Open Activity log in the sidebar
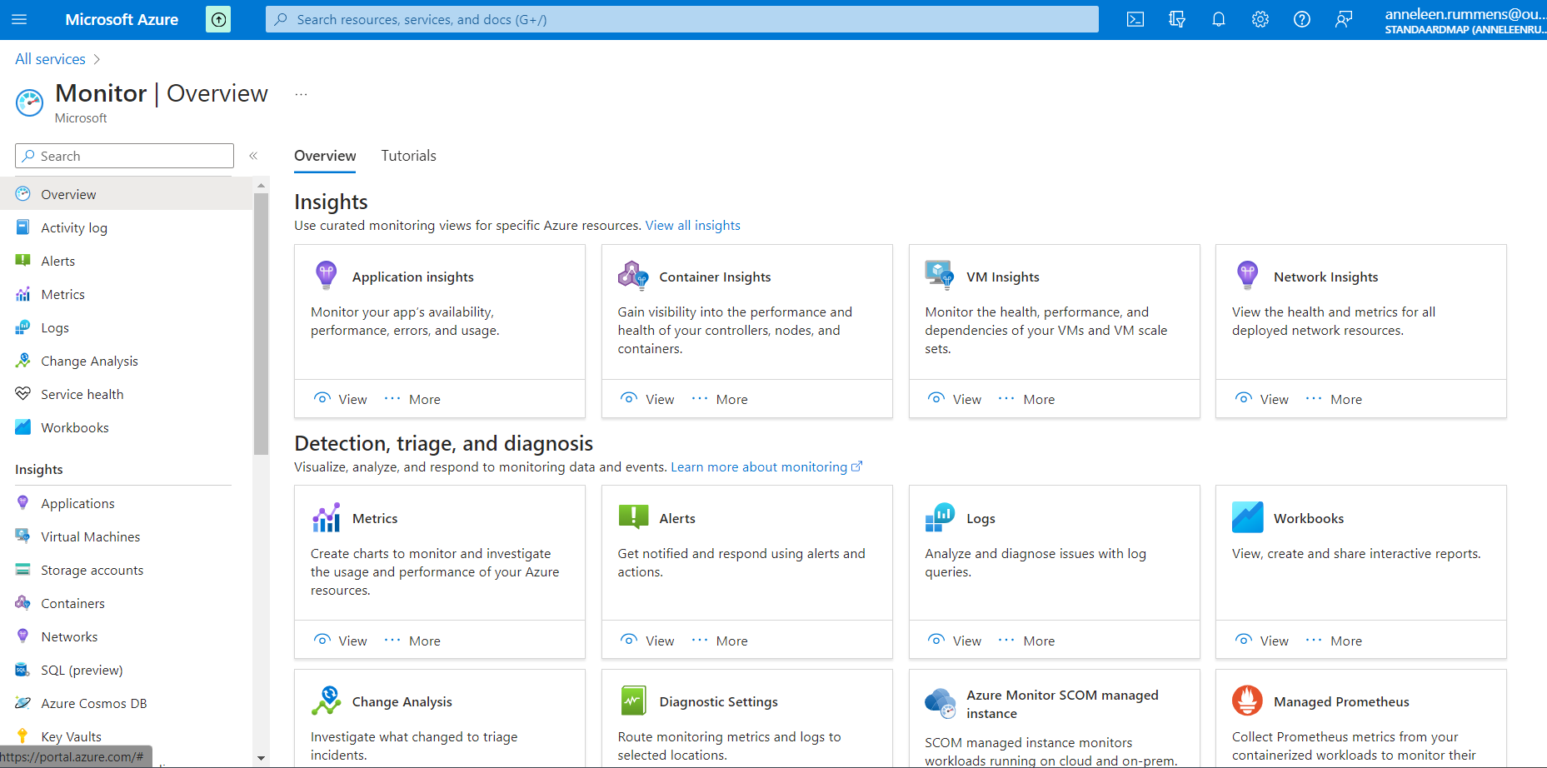This screenshot has height=768, width=1547. pos(126,227)
